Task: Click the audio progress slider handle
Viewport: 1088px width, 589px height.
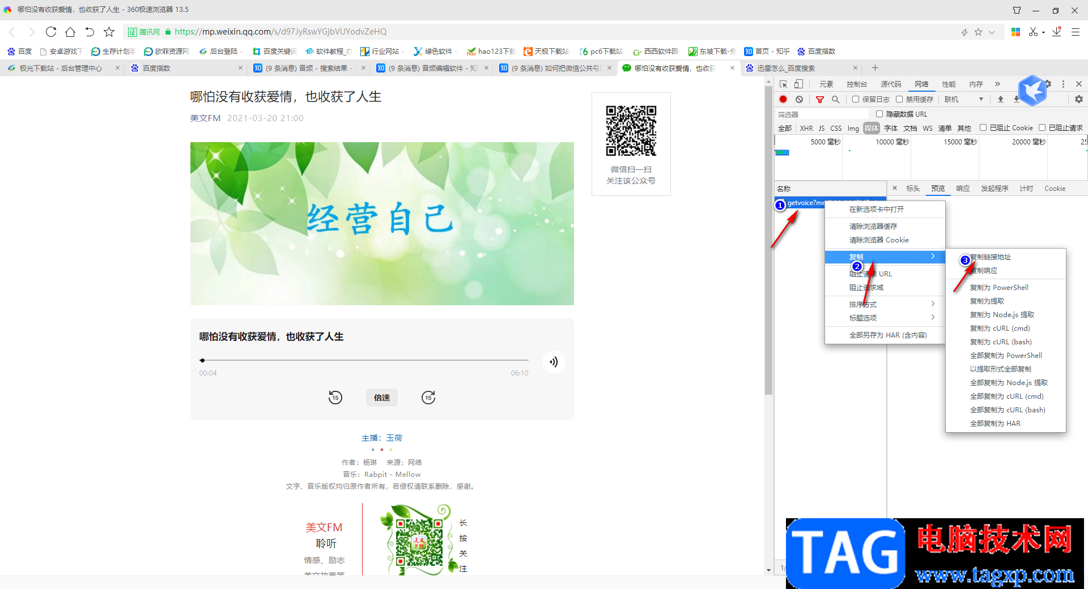Action: point(202,360)
